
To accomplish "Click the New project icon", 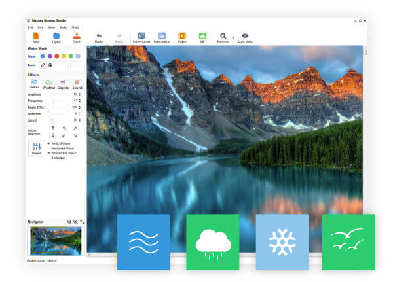I will [36, 36].
